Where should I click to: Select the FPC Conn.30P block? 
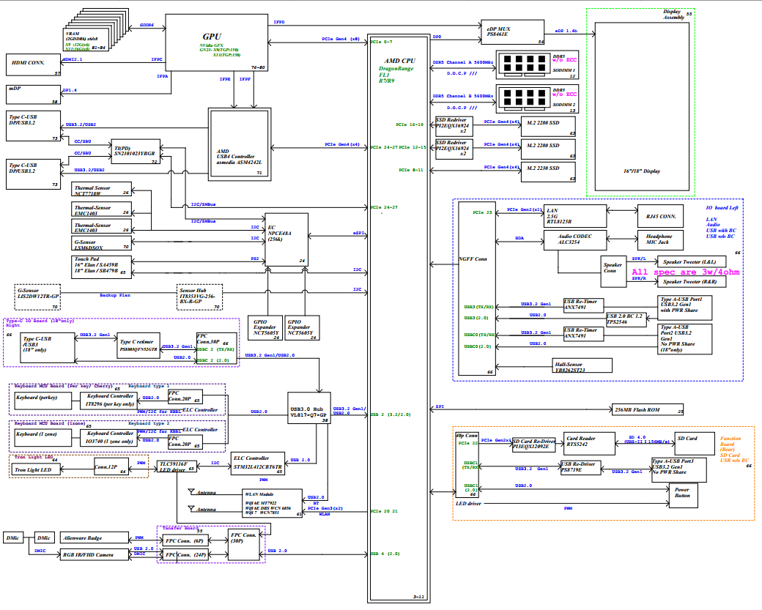tap(216, 349)
